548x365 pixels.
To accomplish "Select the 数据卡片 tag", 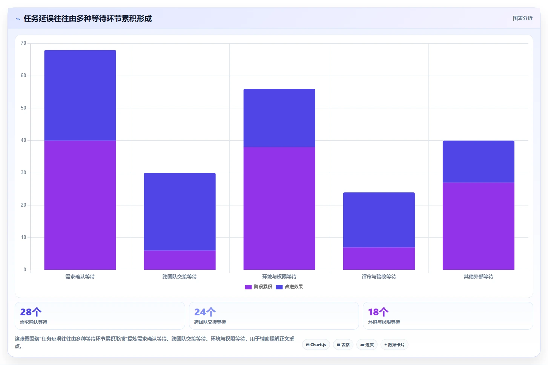I will point(394,345).
